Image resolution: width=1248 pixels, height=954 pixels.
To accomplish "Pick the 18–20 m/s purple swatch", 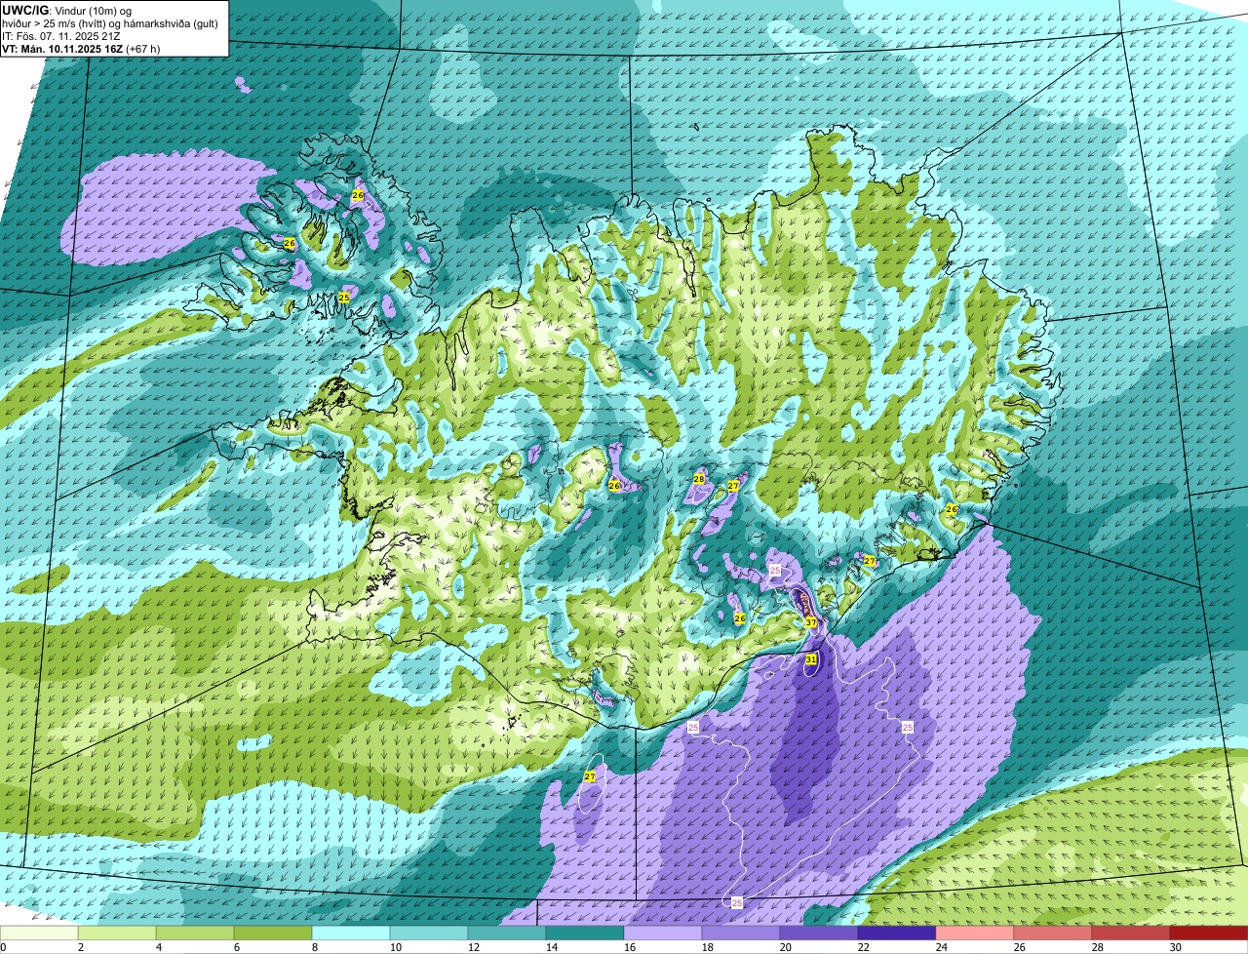I will (x=741, y=934).
